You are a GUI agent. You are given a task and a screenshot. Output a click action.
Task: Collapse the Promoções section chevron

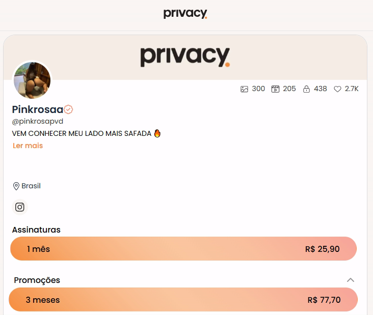[x=351, y=280]
